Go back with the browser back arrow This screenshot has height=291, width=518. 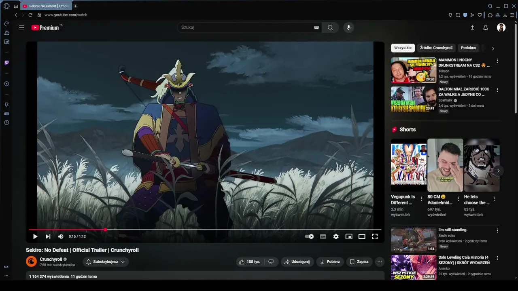[x=16, y=15]
